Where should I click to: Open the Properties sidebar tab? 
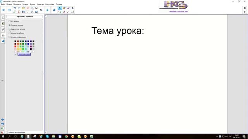(x=3, y=35)
